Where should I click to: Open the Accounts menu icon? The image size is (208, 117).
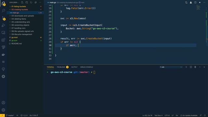[x=3, y=103]
